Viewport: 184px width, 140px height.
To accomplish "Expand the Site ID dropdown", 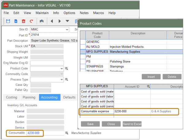I will click(x=67, y=29).
